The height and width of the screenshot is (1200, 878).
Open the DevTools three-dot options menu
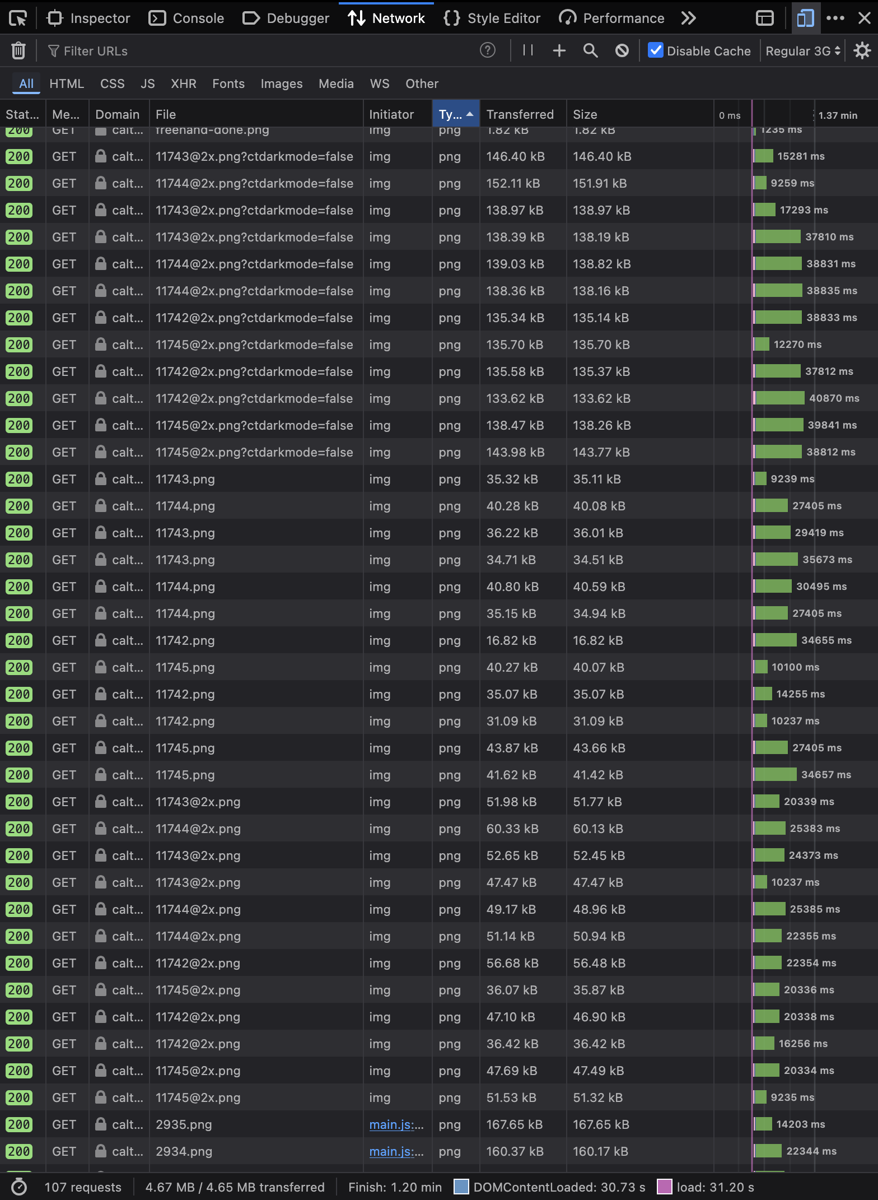pos(835,18)
